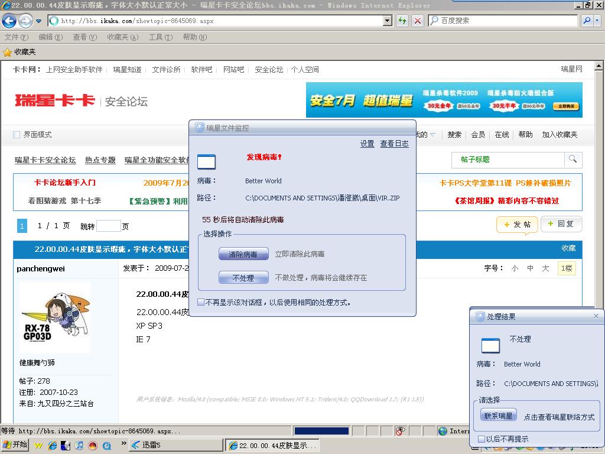Click 文件诊所 link

click(166, 70)
